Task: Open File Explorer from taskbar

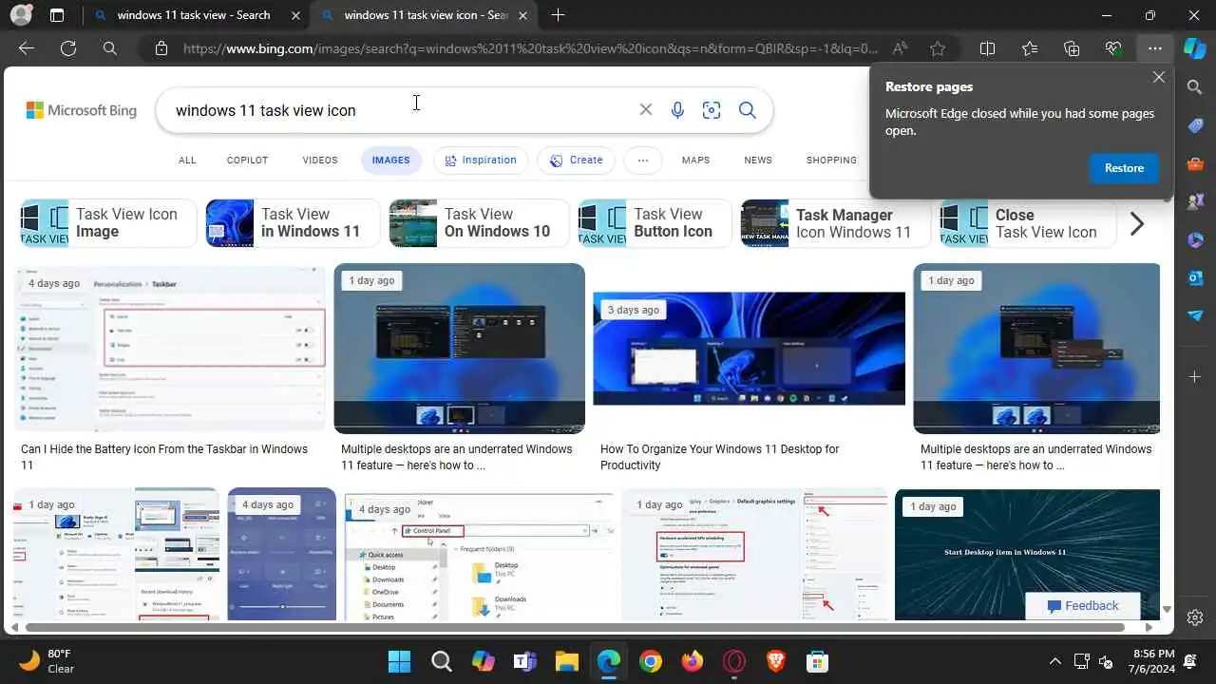Action: (567, 661)
